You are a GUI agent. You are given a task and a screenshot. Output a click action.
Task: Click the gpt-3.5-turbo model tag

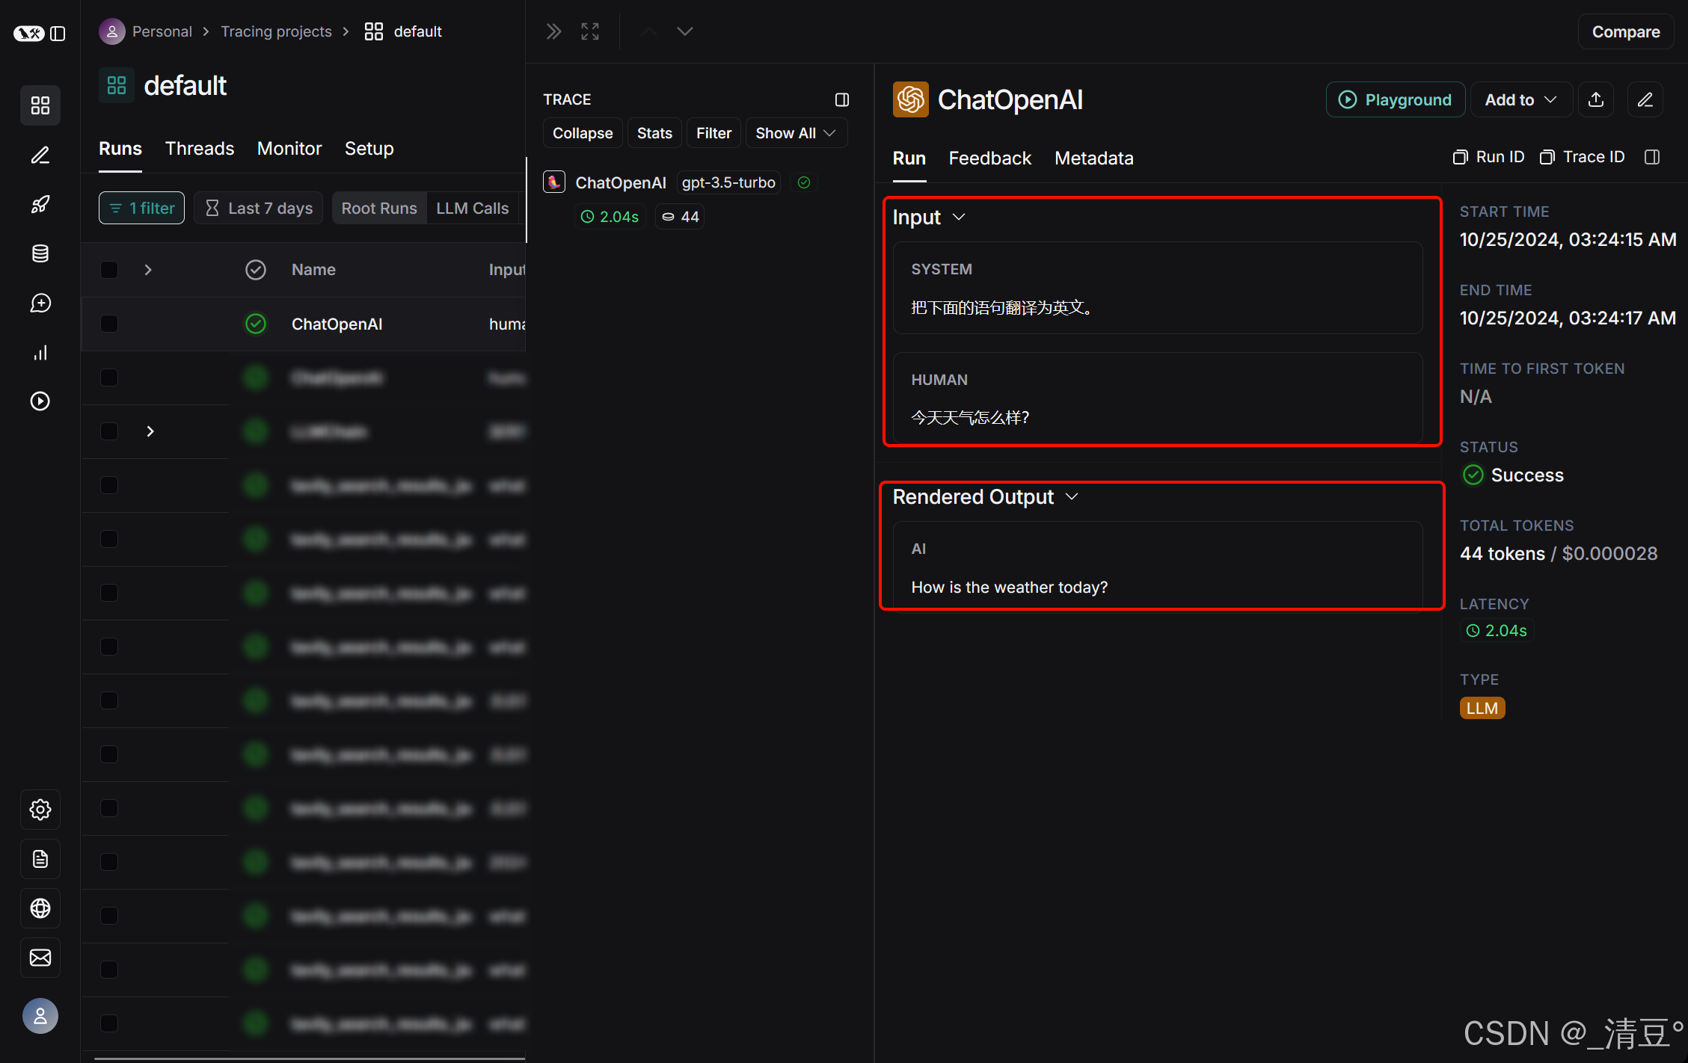point(728,182)
